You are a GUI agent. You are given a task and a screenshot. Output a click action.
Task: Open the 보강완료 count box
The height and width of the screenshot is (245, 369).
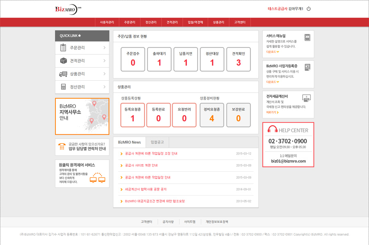click(x=238, y=115)
